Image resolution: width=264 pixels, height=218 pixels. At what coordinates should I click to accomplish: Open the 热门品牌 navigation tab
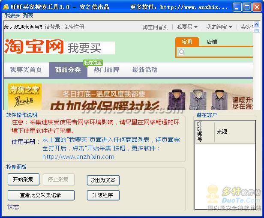click(x=106, y=70)
